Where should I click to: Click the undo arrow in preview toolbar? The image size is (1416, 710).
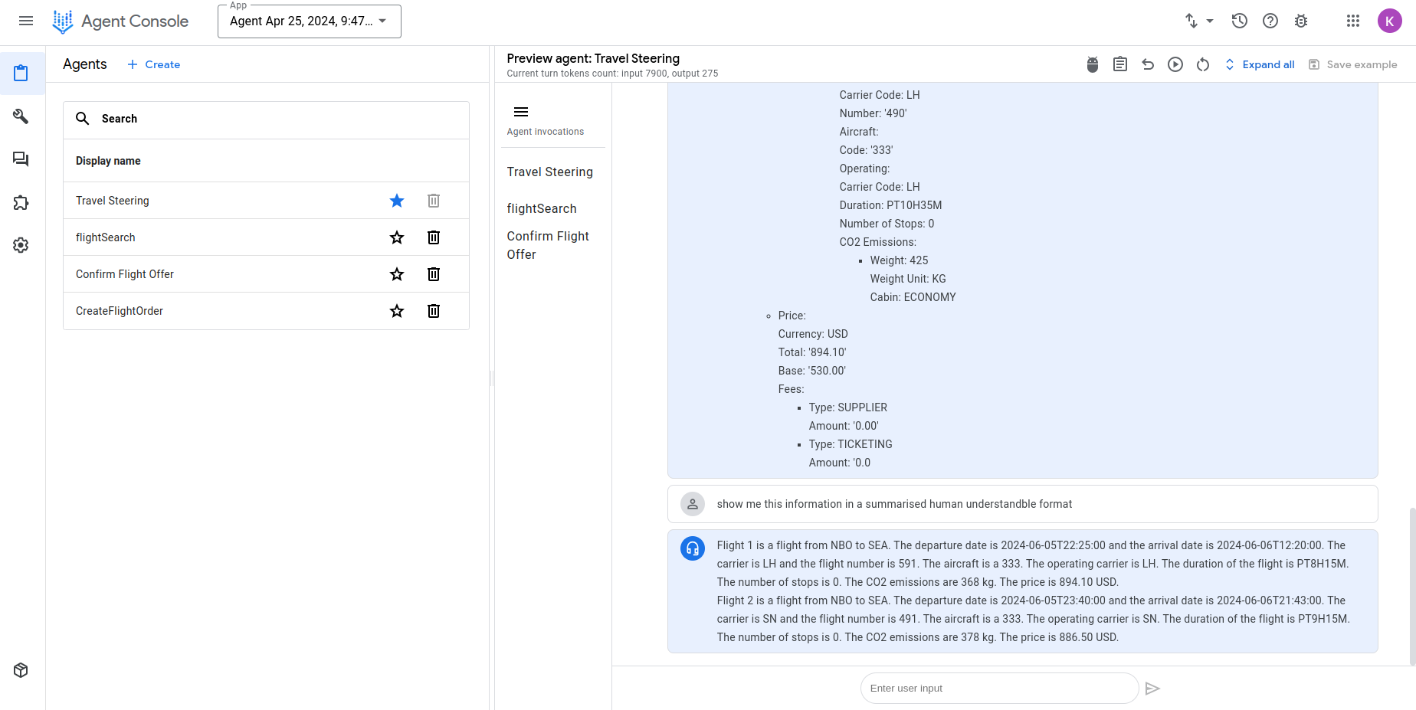click(x=1148, y=64)
